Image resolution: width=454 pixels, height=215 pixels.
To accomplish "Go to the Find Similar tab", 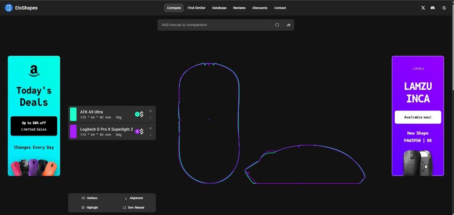I will (196, 8).
